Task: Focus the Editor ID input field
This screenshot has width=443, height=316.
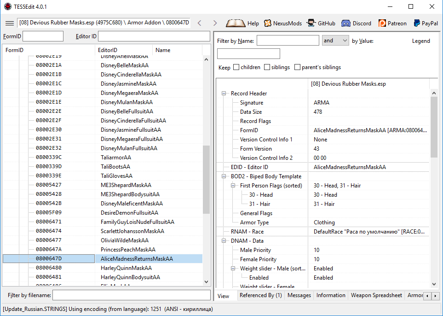Action: [x=154, y=36]
